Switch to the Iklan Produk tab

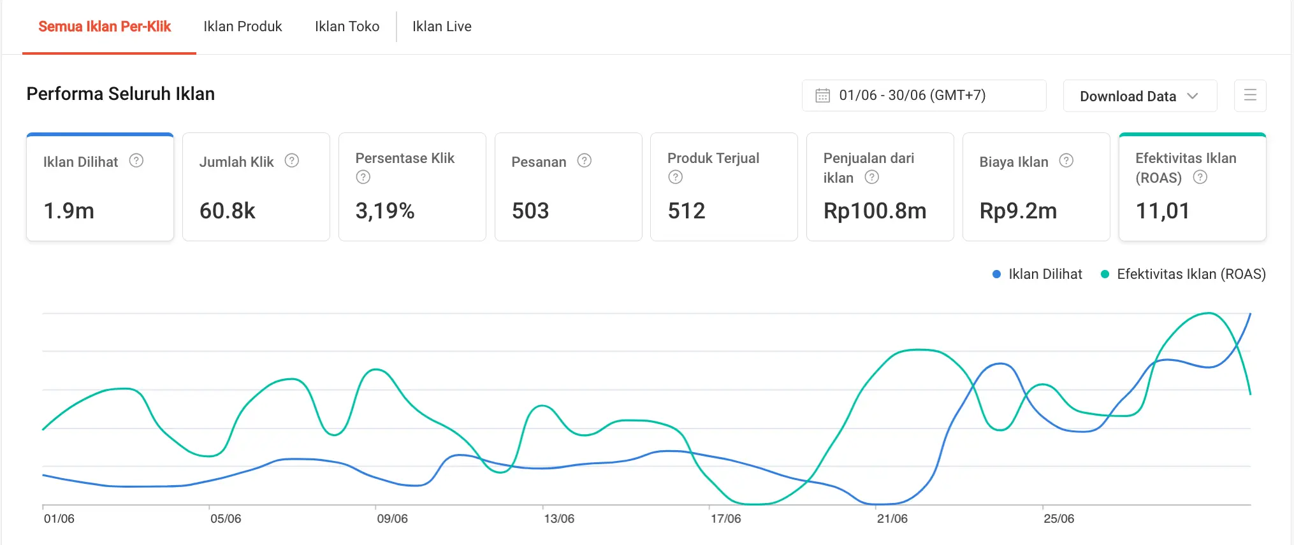coord(243,27)
